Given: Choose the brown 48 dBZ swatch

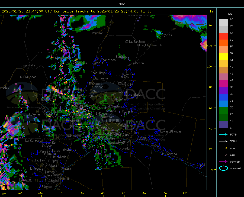Looking at the screenshot, I should (x=223, y=70).
